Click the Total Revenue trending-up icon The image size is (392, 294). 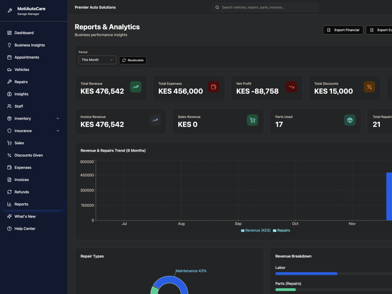136,87
